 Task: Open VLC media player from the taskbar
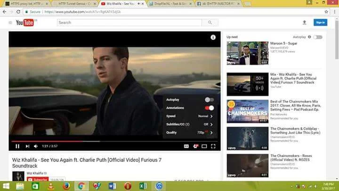point(51,186)
